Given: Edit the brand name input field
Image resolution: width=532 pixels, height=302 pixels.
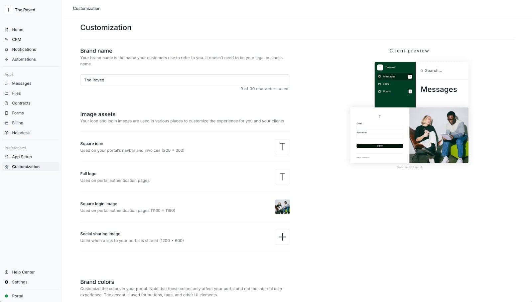Looking at the screenshot, I should pos(185,80).
